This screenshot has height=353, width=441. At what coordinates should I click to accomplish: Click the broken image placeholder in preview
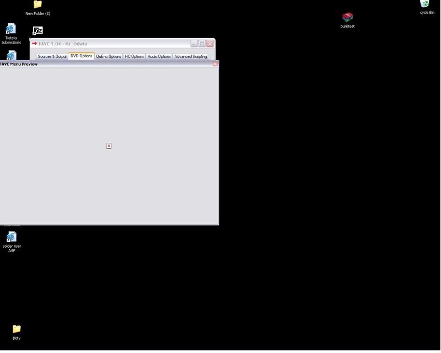(x=109, y=146)
